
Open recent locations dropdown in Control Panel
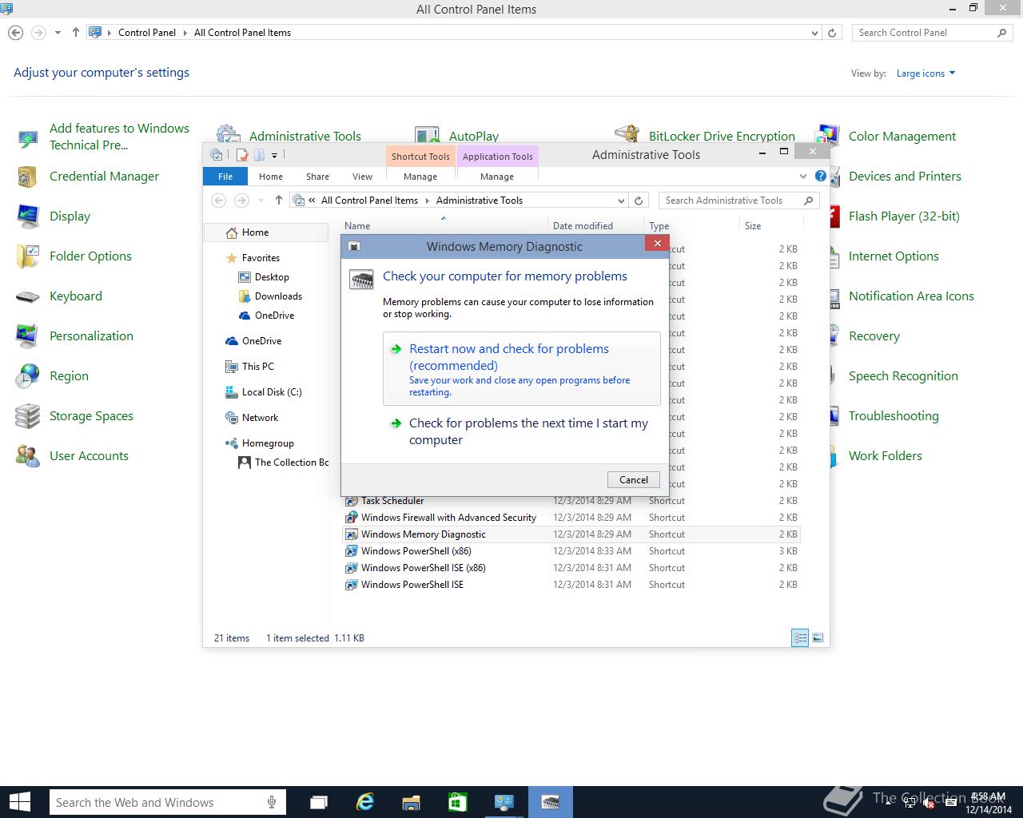click(x=58, y=33)
